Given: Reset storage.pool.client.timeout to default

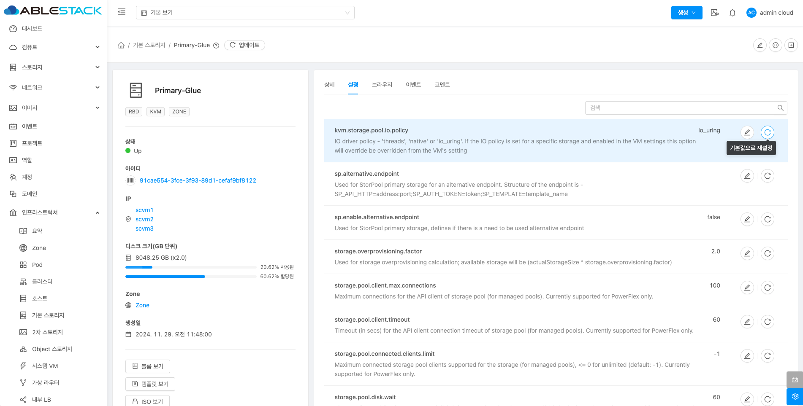Looking at the screenshot, I should pos(767,322).
